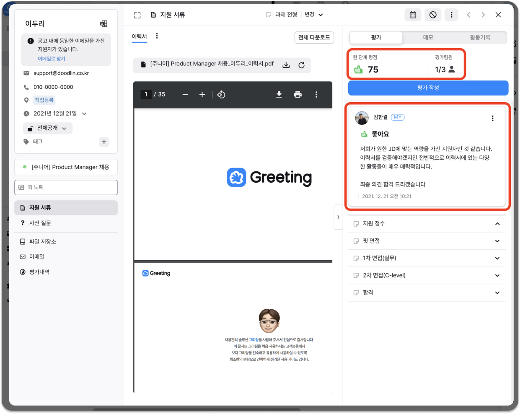This screenshot has width=520, height=414.
Task: Click the 평가팀원 1/3 count
Action: point(445,70)
